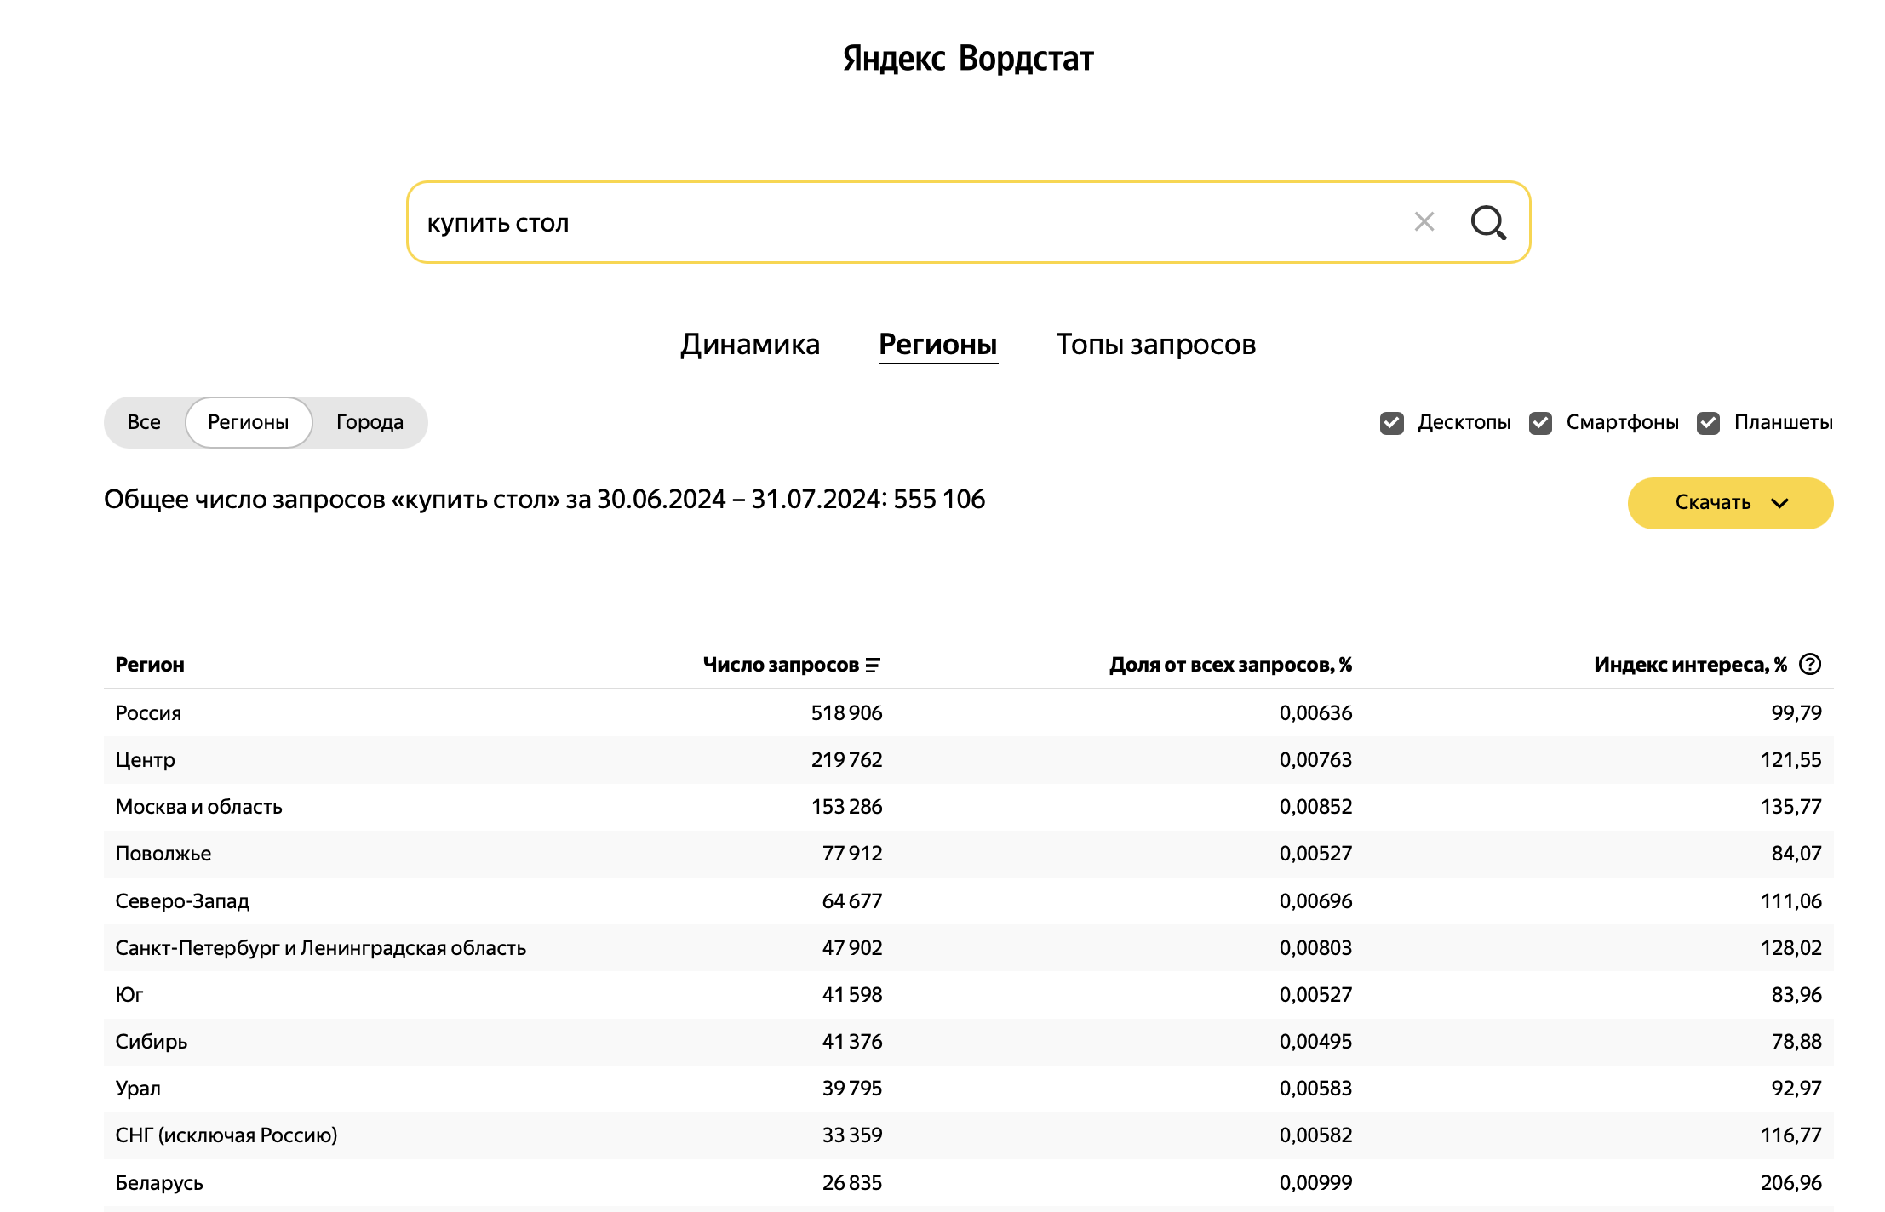The height and width of the screenshot is (1212, 1885).
Task: Clear the search field with X icon
Action: tap(1424, 222)
